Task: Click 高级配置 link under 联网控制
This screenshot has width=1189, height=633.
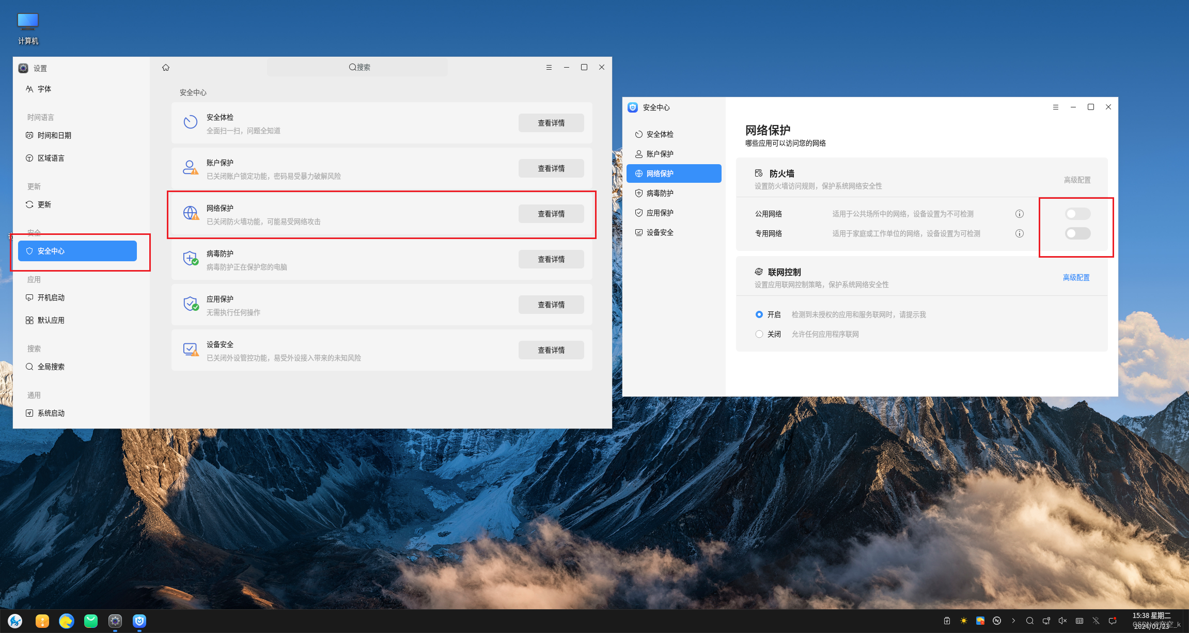Action: coord(1075,278)
